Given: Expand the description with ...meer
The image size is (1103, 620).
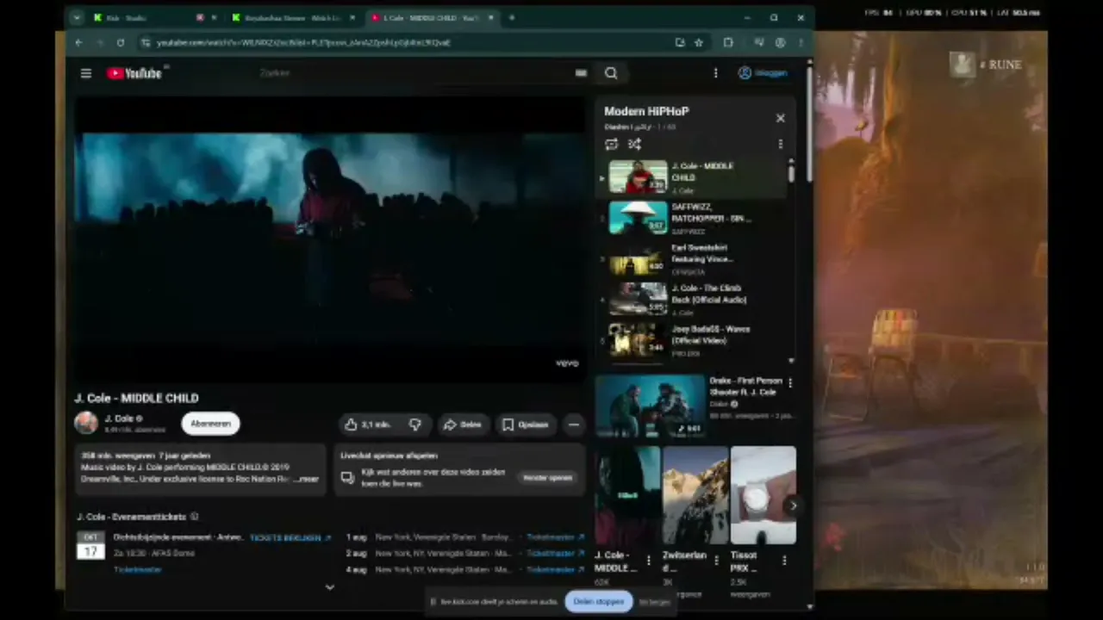Looking at the screenshot, I should point(308,479).
